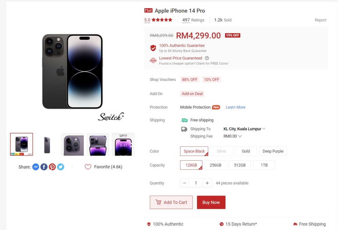Select Deep Purple color option

(x=273, y=151)
